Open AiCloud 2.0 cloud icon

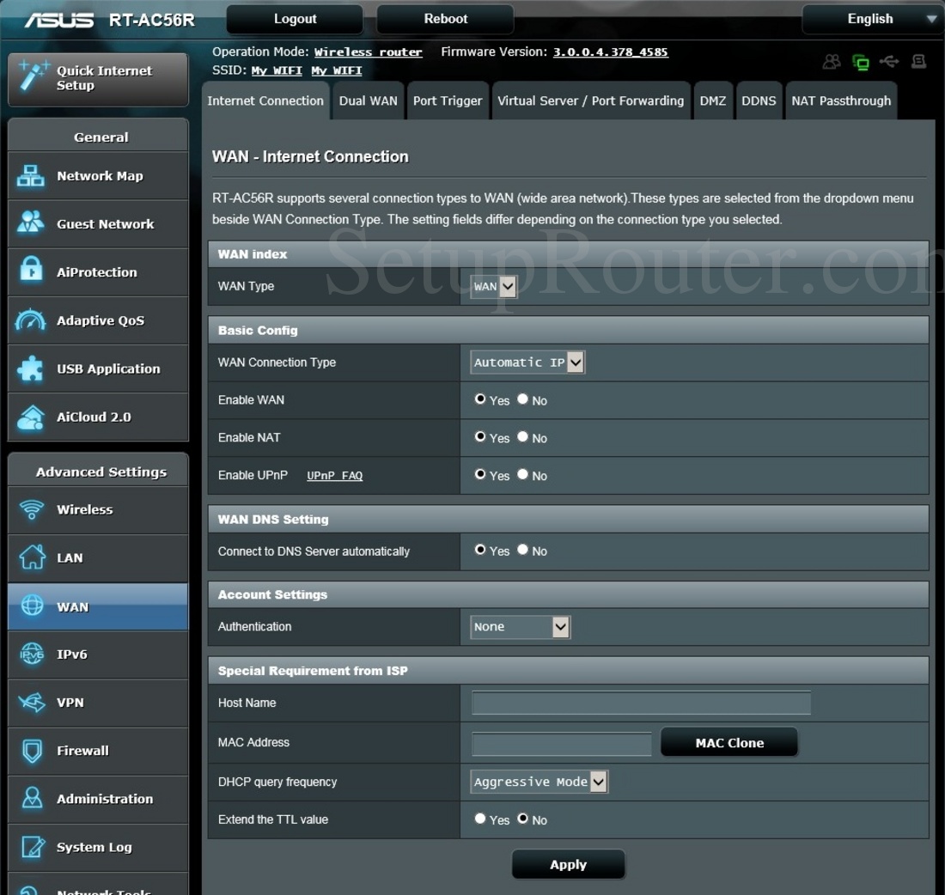point(31,417)
